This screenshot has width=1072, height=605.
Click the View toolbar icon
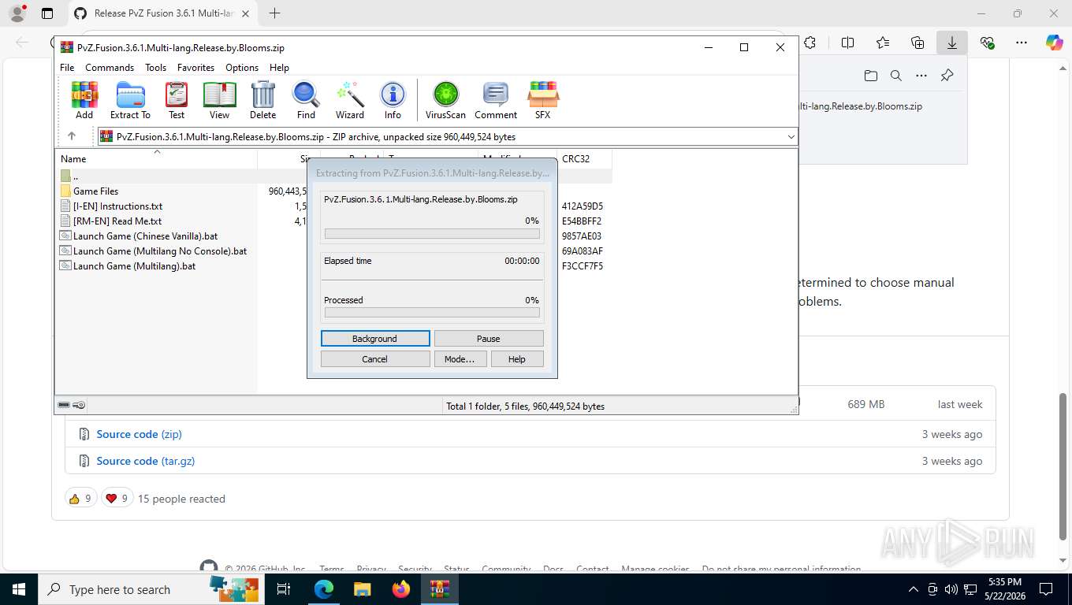coord(219,100)
